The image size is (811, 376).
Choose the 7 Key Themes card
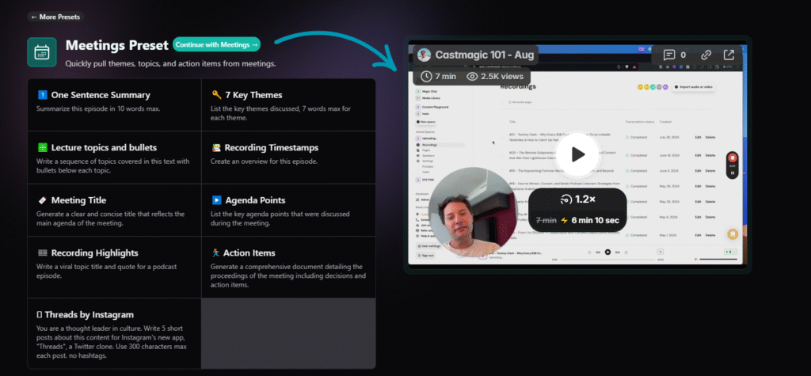tap(288, 104)
